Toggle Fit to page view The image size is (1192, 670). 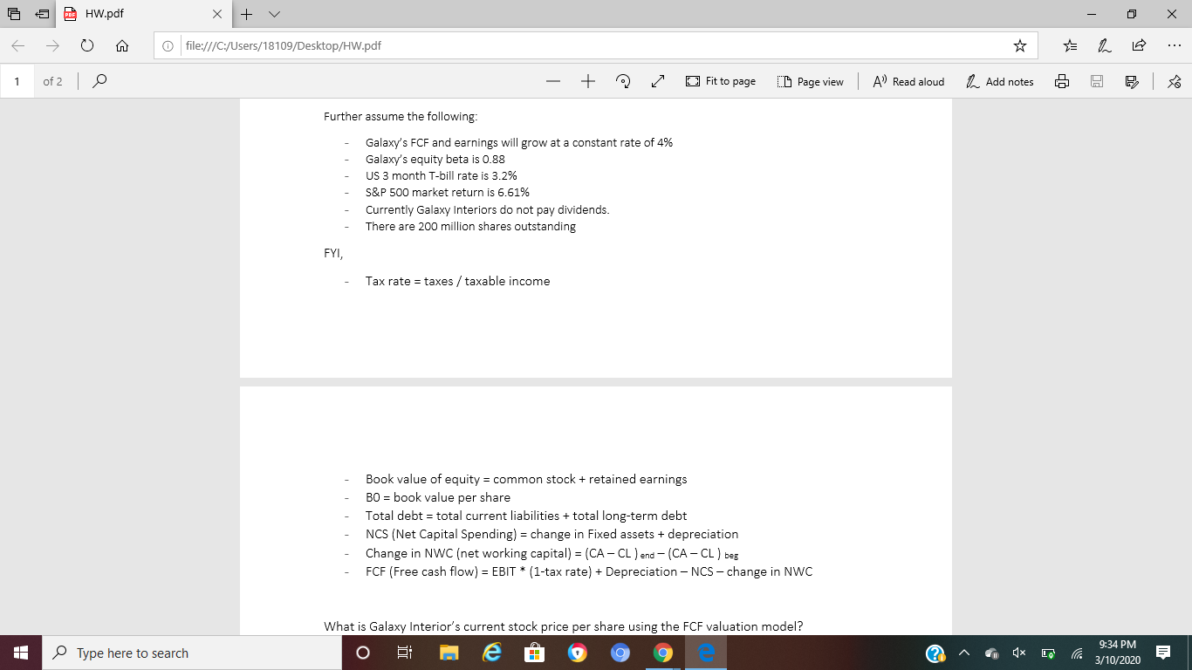[x=720, y=80]
